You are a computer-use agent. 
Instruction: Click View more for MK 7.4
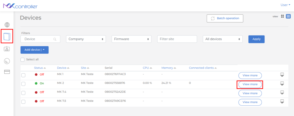coord(250,93)
